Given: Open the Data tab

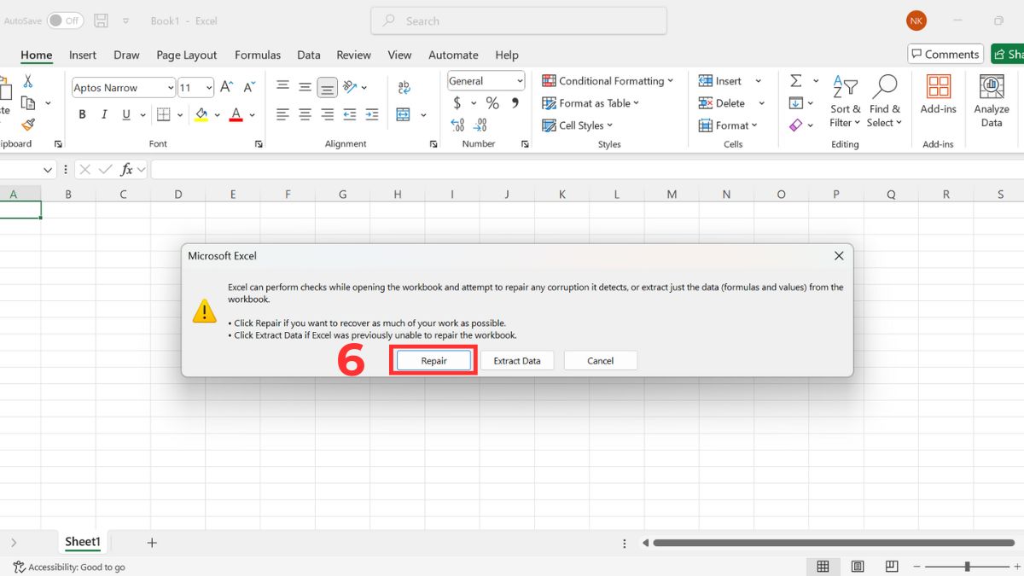Looking at the screenshot, I should (x=309, y=55).
